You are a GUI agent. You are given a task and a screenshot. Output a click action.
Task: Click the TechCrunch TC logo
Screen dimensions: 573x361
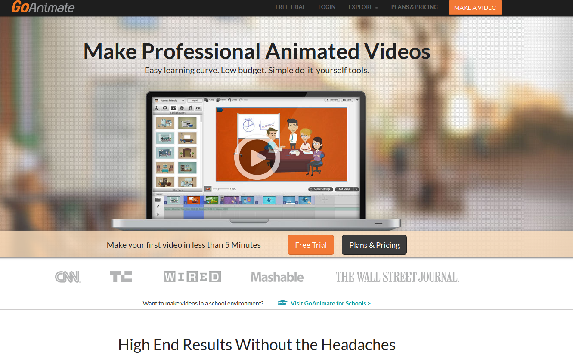[x=121, y=277]
